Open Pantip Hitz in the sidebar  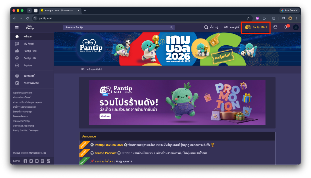[x=32, y=58]
